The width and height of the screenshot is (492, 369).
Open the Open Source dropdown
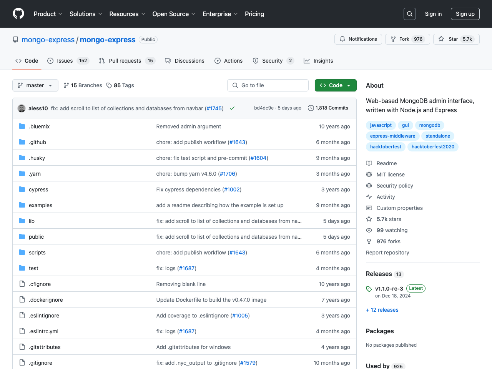[x=174, y=14]
